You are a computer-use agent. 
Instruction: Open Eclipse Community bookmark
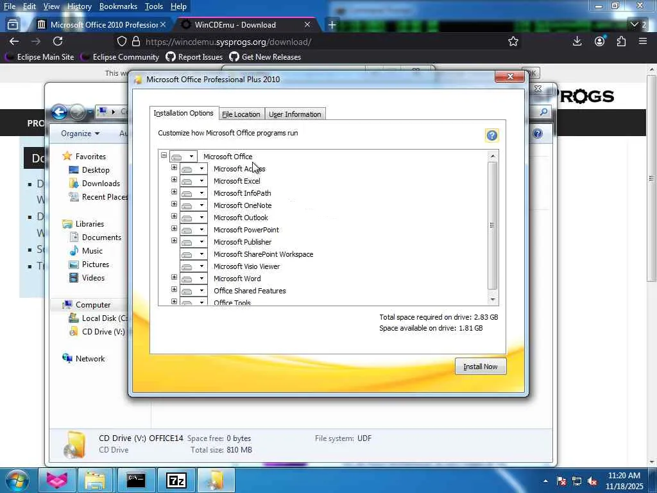click(120, 57)
